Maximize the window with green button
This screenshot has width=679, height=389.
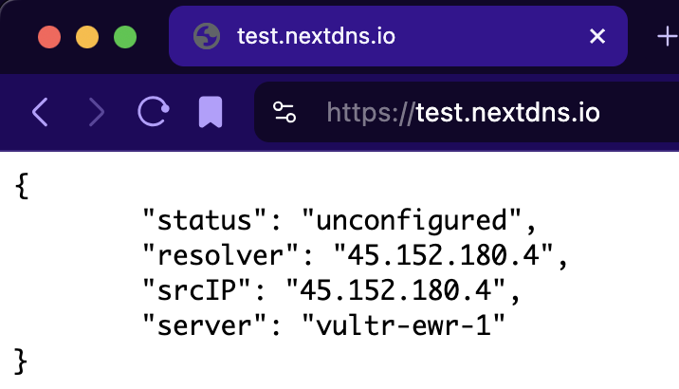pyautogui.click(x=125, y=37)
